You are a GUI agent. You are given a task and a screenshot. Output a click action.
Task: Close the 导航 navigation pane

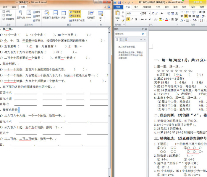(x=146, y=29)
